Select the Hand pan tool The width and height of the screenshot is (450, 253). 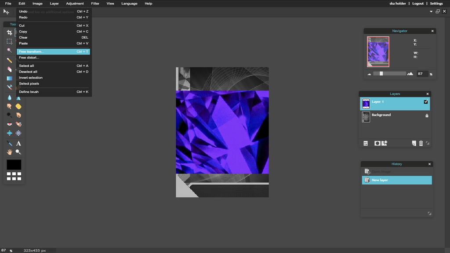[10, 152]
